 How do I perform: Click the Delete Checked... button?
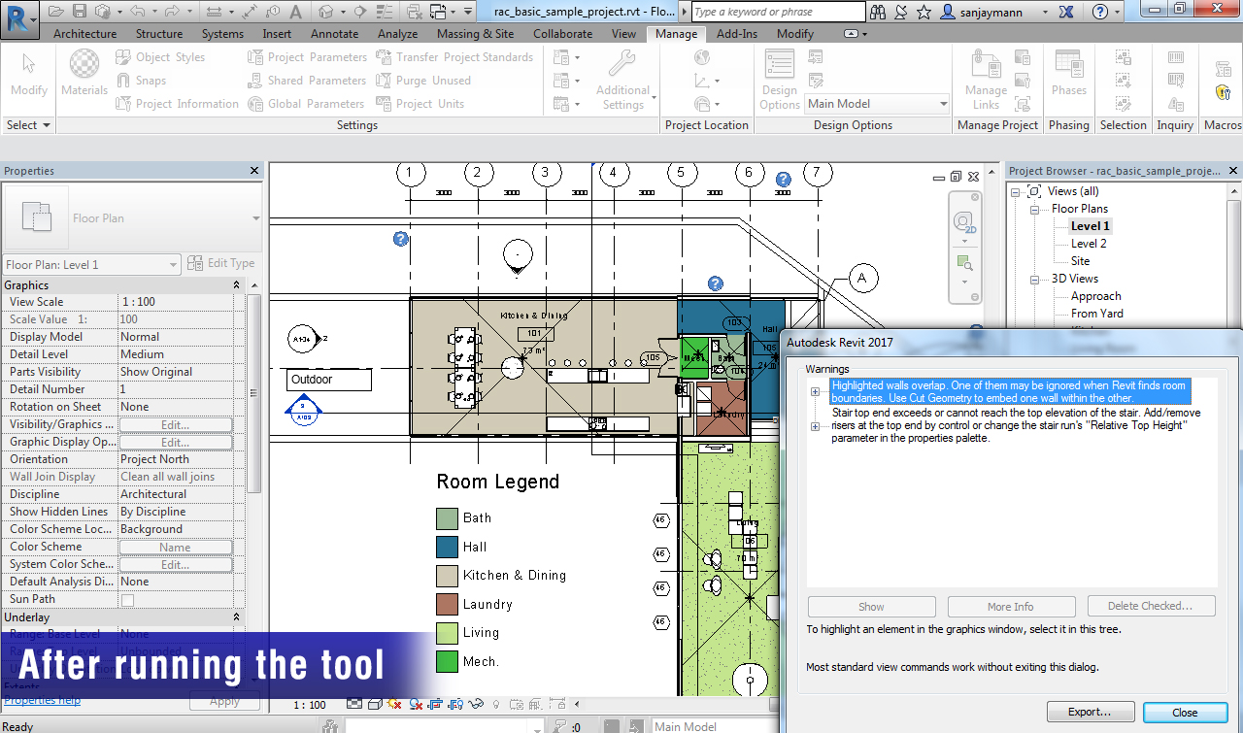[x=1152, y=607]
